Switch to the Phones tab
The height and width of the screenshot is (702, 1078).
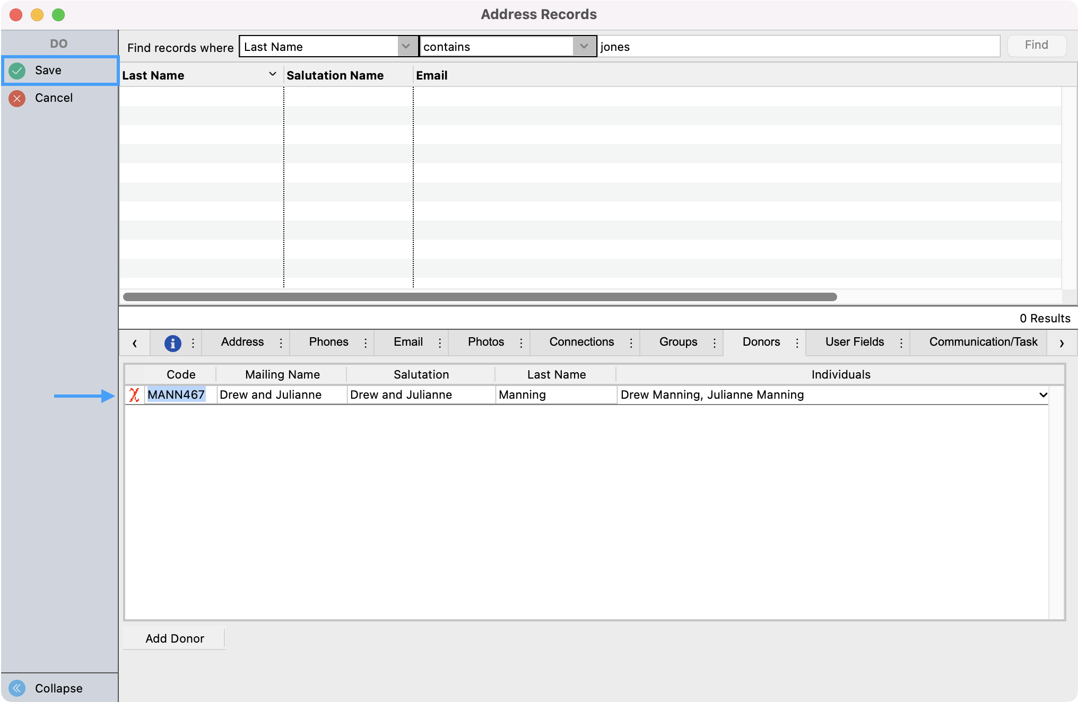[328, 342]
